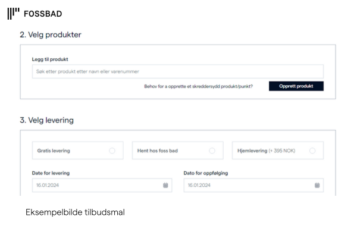
Task: Click the 'Date for levering' label
Action: pyautogui.click(x=51, y=173)
